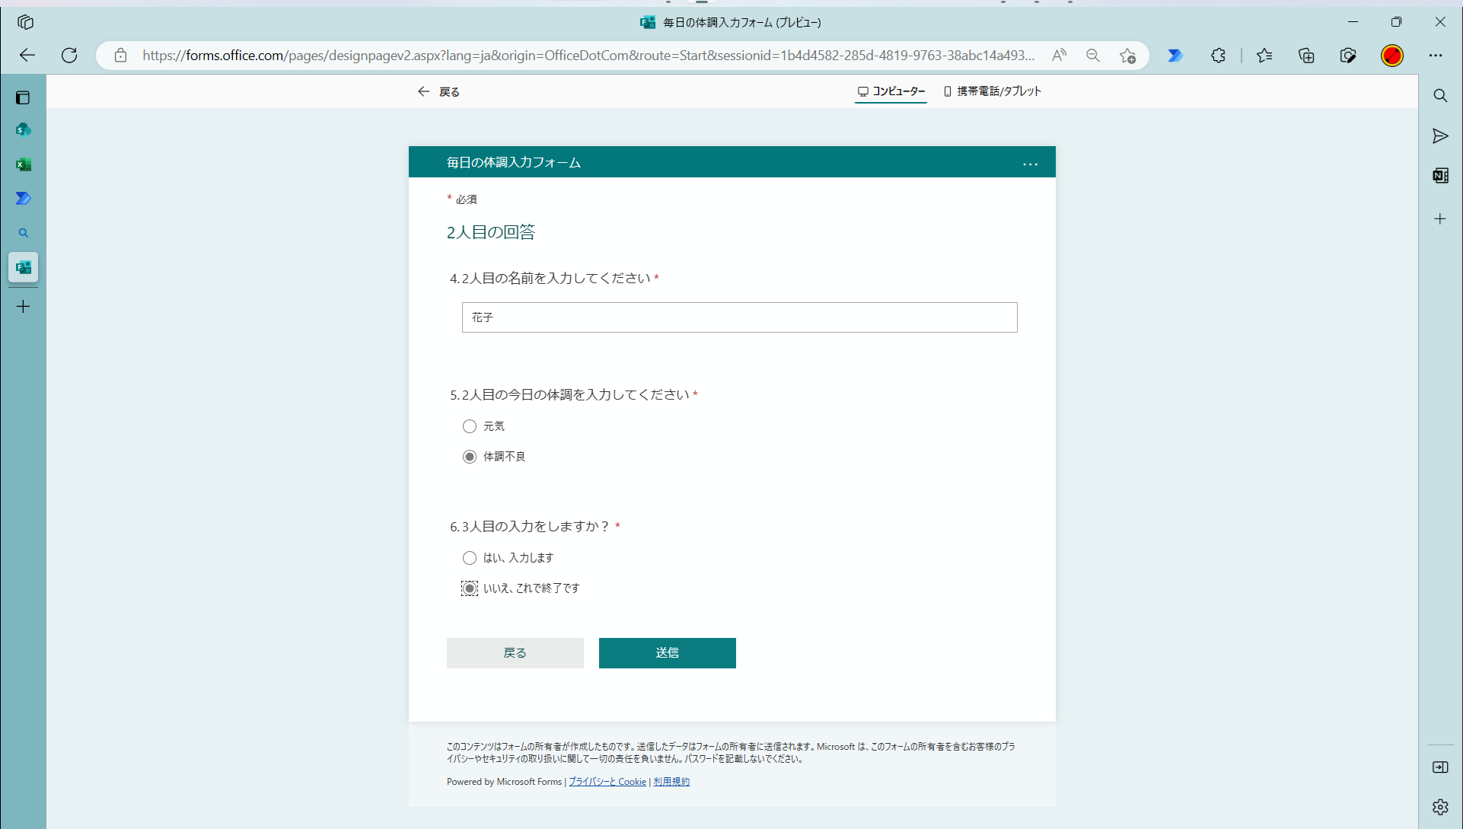
Task: Select the active Forms icon in sidebar
Action: coord(23,267)
